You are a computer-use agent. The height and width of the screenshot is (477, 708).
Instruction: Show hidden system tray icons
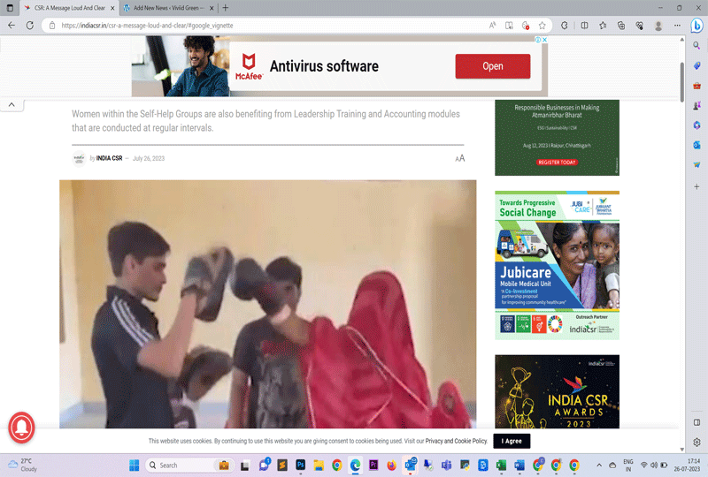[599, 465]
